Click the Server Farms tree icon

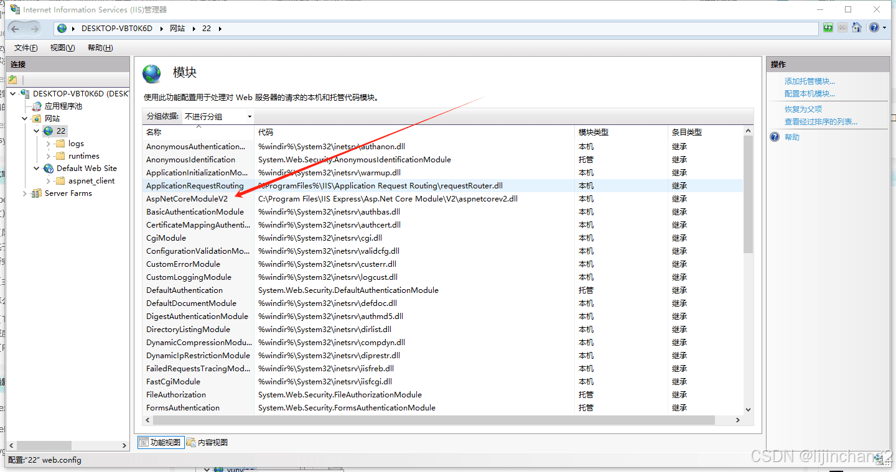[x=37, y=193]
